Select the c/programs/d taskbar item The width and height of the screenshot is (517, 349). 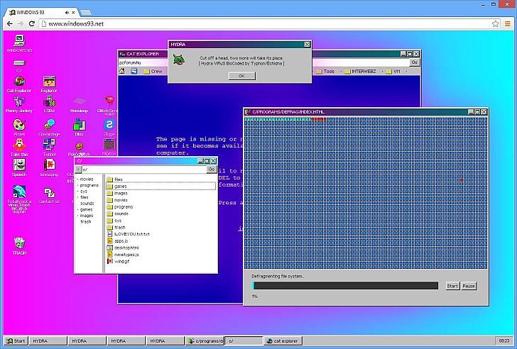pos(205,341)
